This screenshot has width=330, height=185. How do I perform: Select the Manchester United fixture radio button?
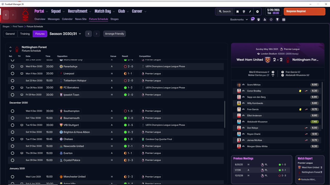click(x=12, y=177)
